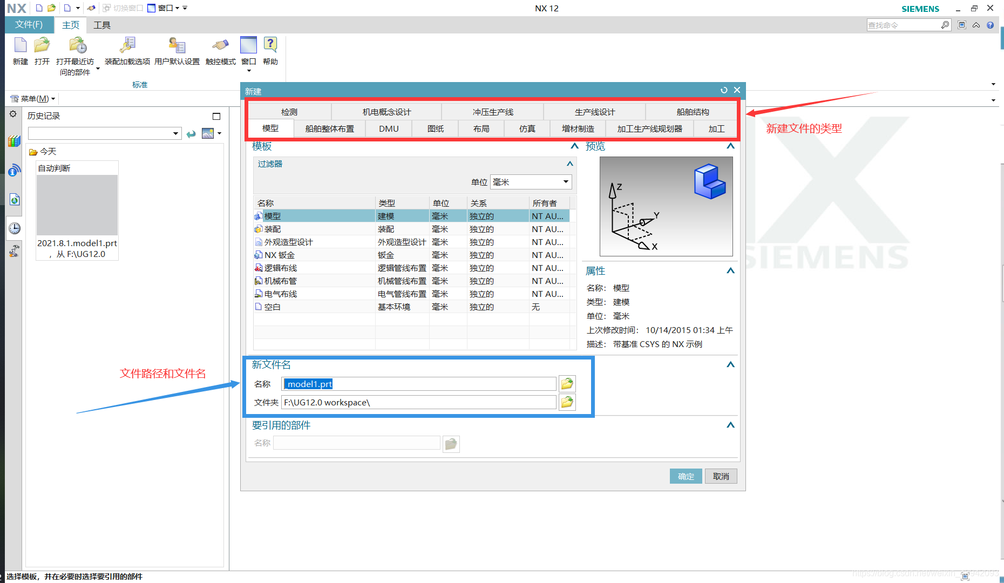Click the blue help question mark icon

tap(990, 25)
